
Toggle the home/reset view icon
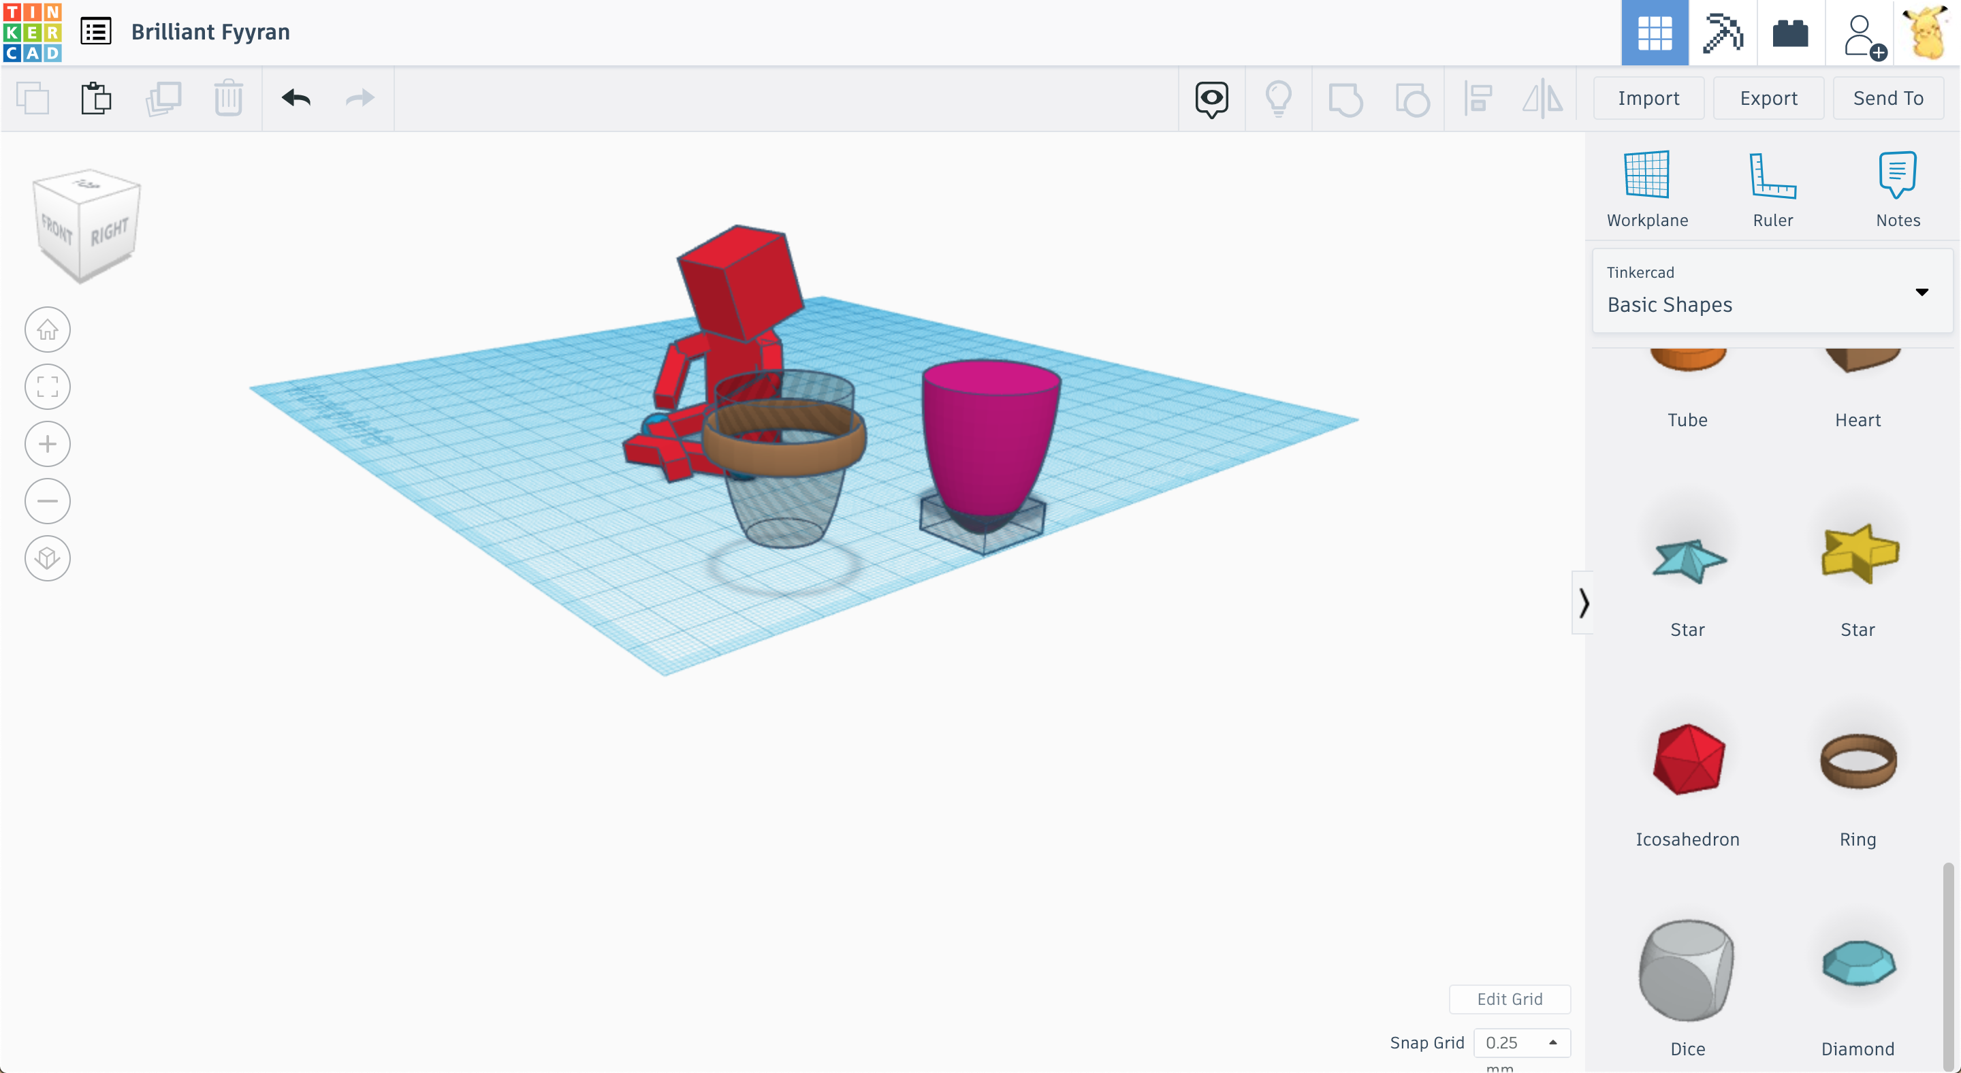pyautogui.click(x=46, y=329)
